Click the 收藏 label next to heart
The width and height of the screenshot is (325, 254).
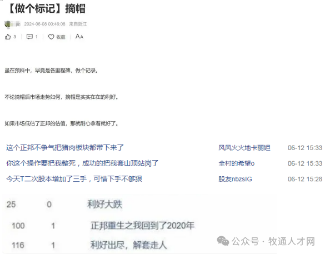[61, 37]
